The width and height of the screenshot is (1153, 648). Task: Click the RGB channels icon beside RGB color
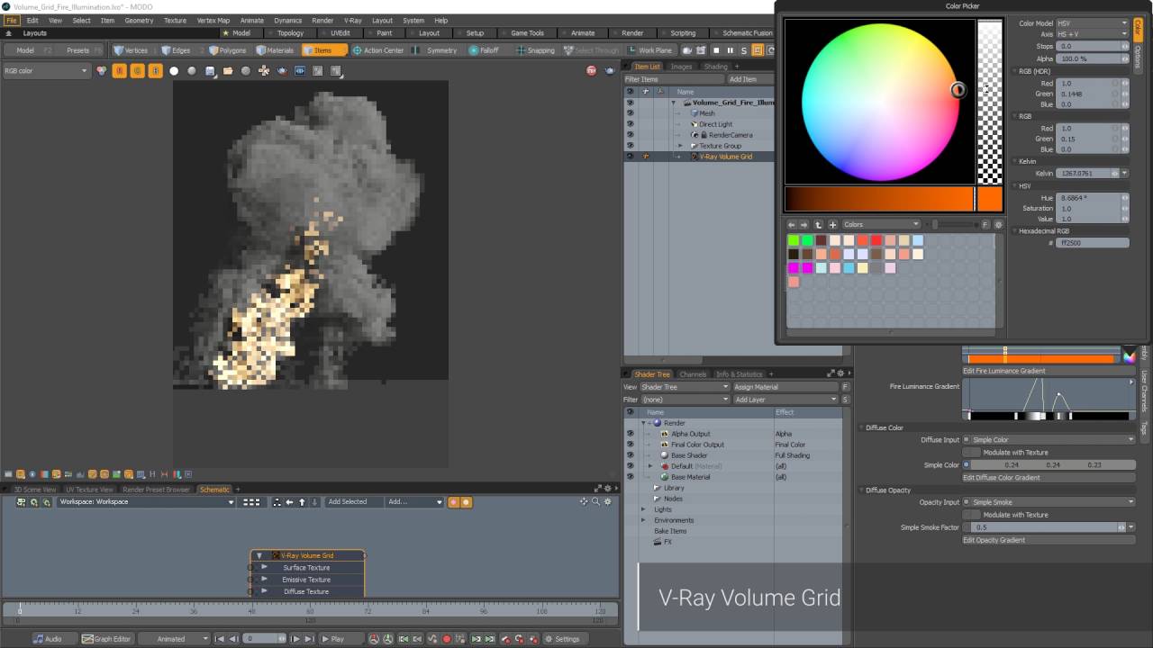[101, 70]
